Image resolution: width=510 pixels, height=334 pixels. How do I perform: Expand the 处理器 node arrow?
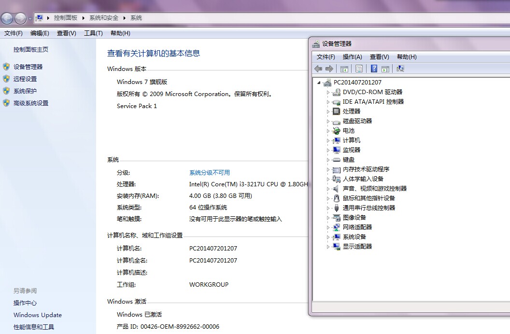328,111
